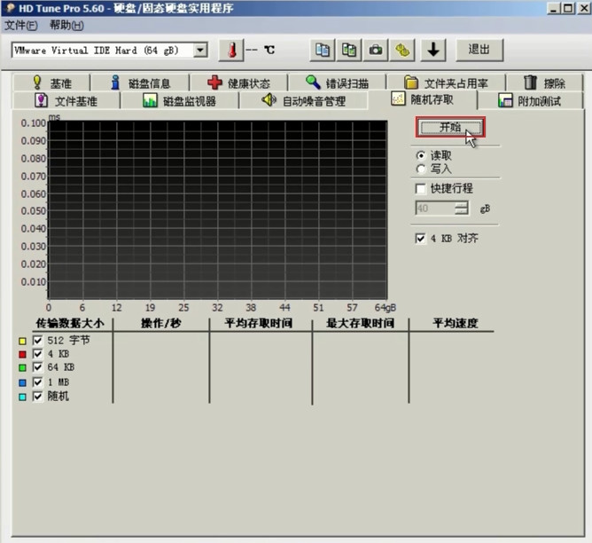This screenshot has height=543, width=592.
Task: Click the 操作/秒 column header
Action: pyautogui.click(x=161, y=323)
